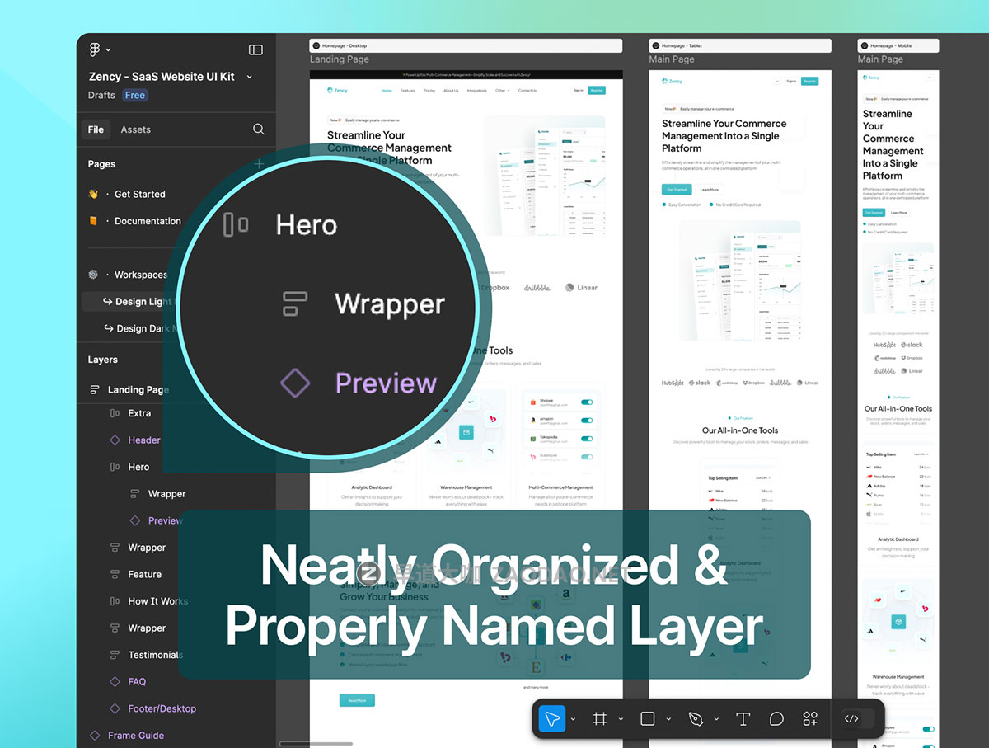This screenshot has height=748, width=989.
Task: Select the Footer/Desktop layer
Action: click(162, 708)
